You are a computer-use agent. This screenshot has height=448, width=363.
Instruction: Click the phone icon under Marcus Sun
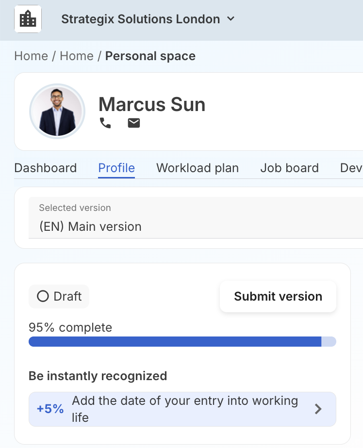[x=105, y=123]
